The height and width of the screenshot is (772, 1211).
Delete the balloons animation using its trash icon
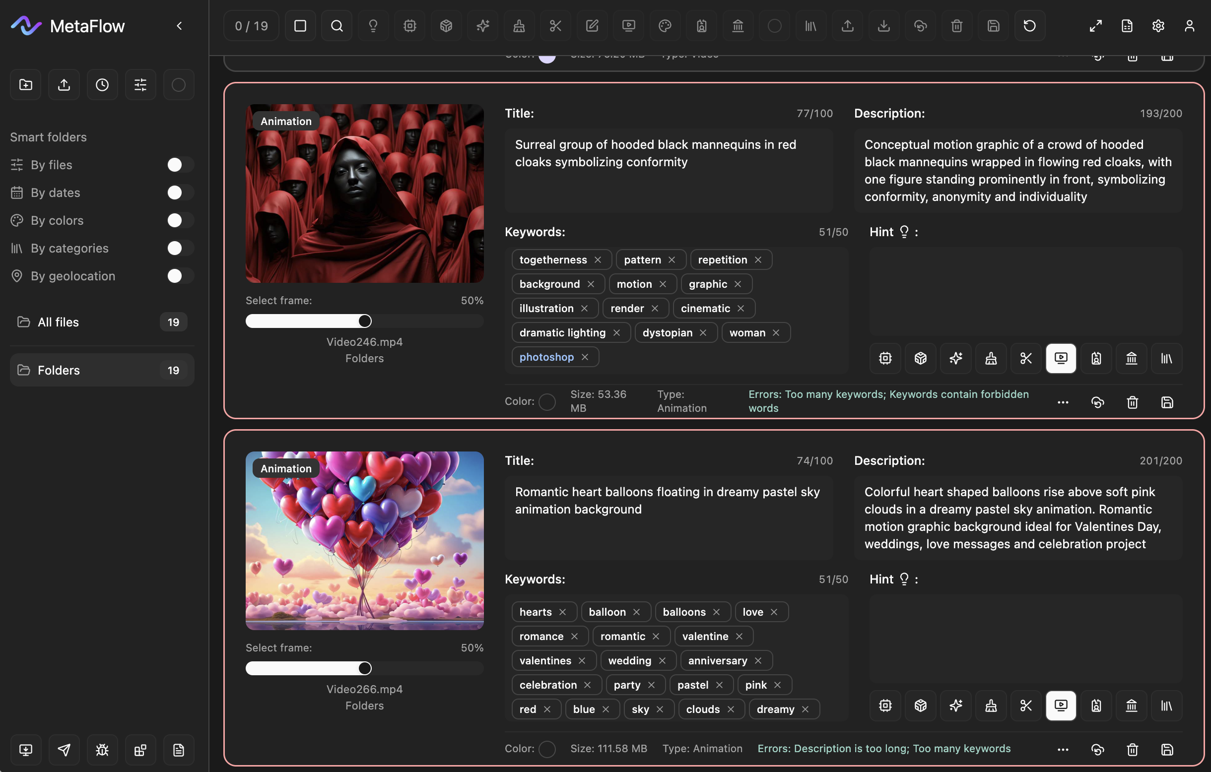point(1132,749)
